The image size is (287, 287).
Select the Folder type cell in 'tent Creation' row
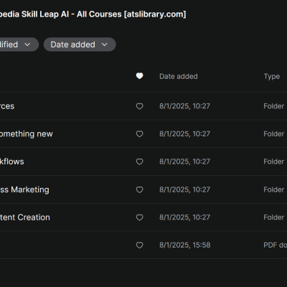click(x=274, y=217)
